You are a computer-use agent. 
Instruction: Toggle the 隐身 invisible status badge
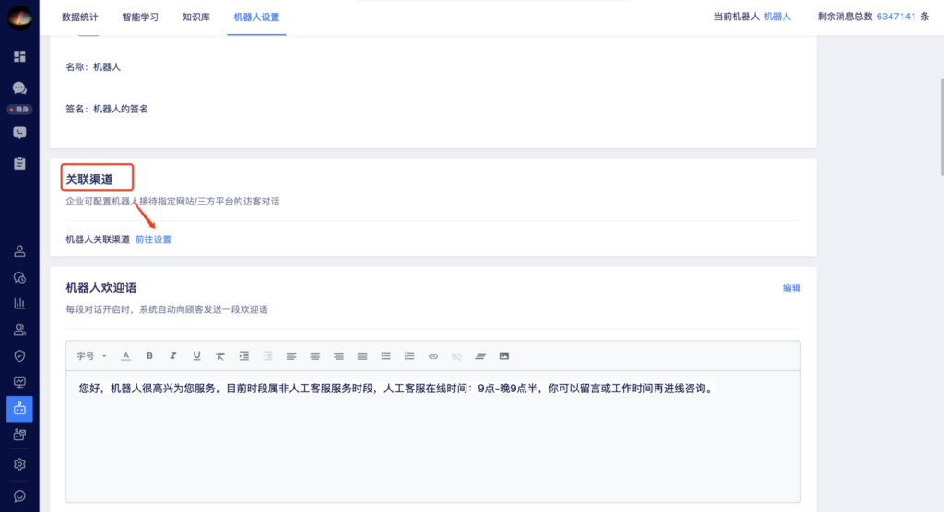coord(19,110)
